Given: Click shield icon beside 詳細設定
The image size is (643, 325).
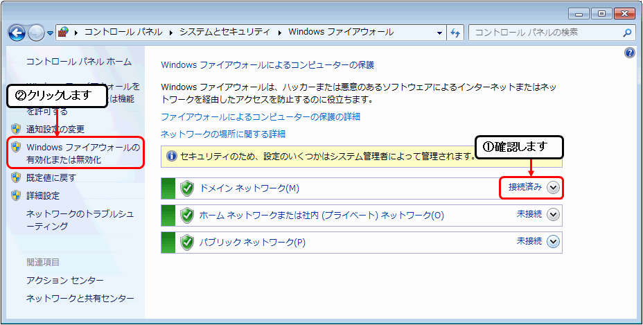Looking at the screenshot, I should pyautogui.click(x=15, y=195).
